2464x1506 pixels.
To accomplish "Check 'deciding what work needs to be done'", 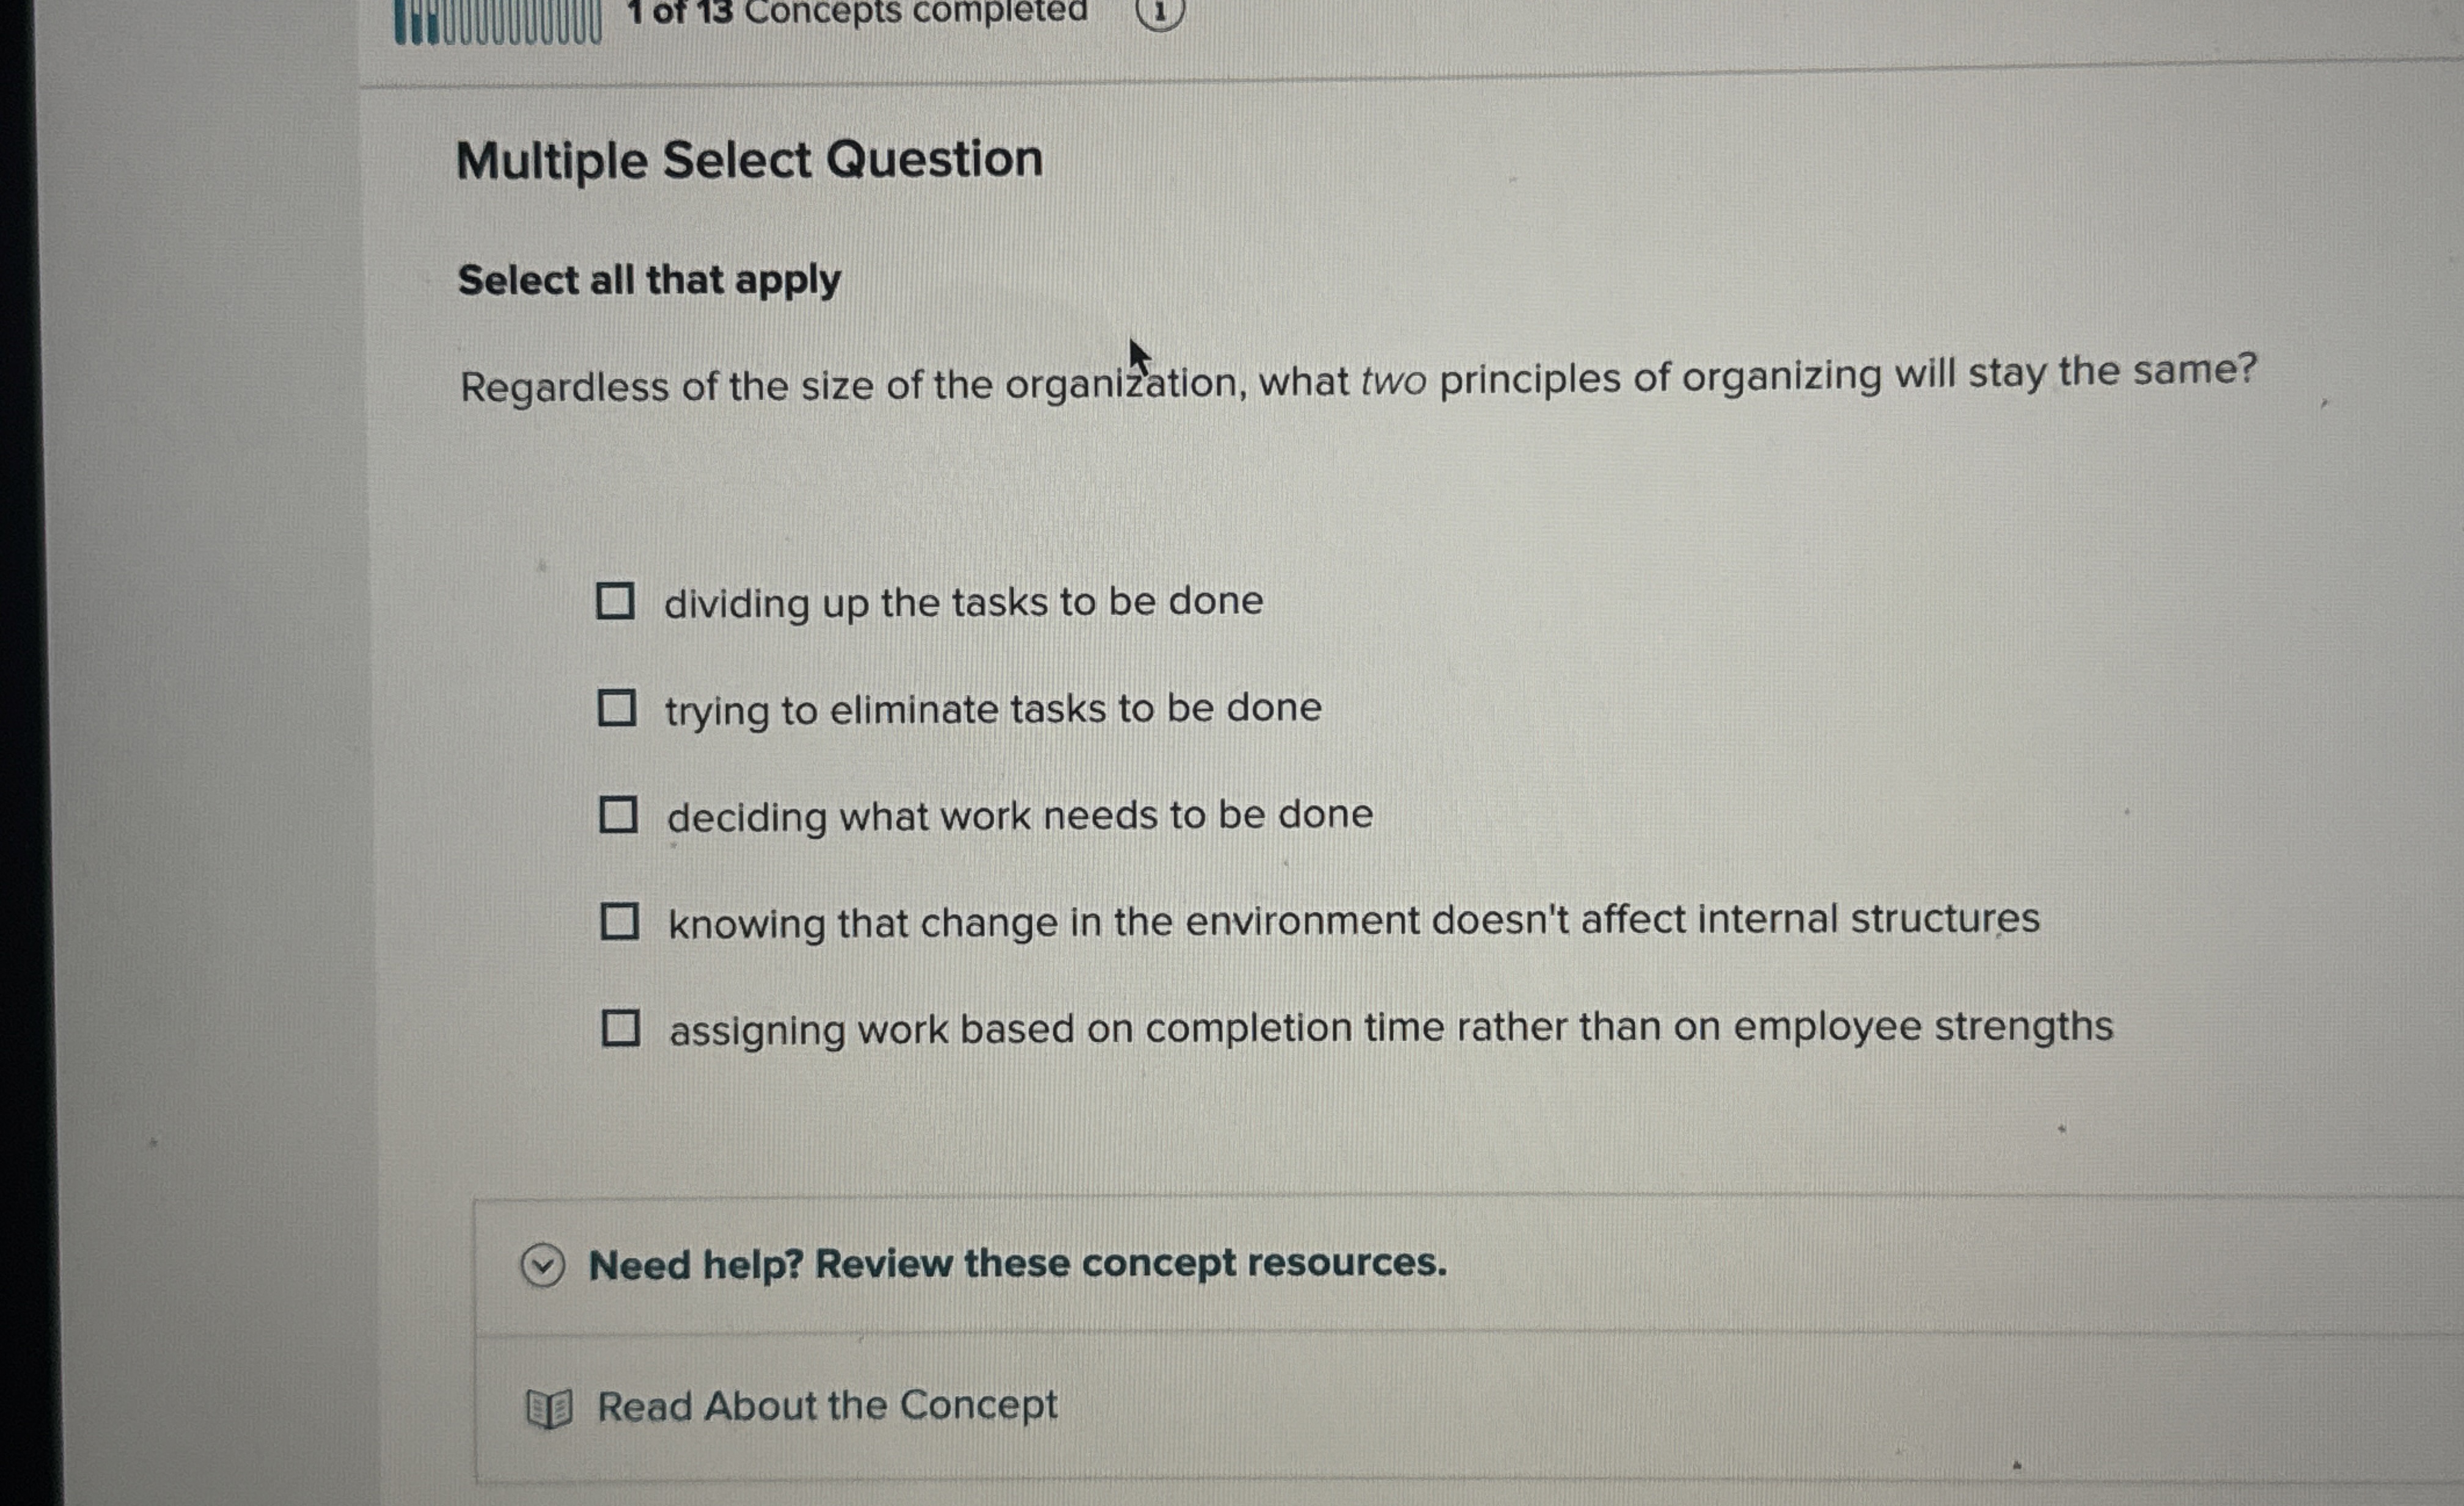I will pyautogui.click(x=618, y=816).
